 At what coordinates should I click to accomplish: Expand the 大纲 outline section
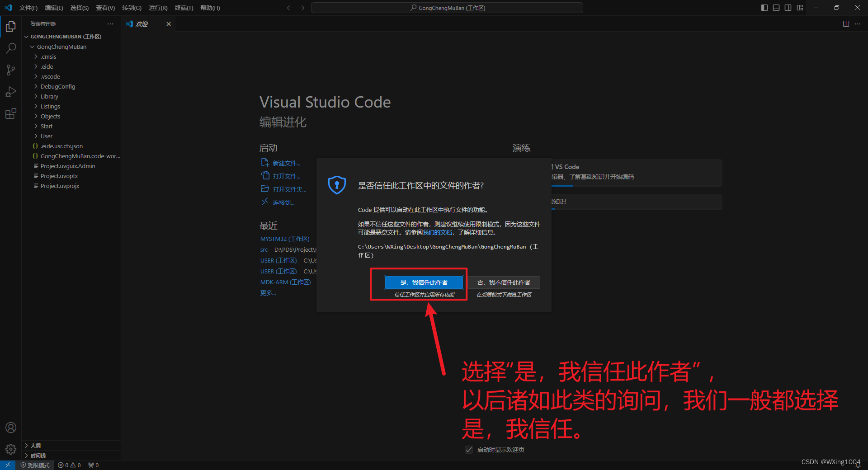point(71,446)
